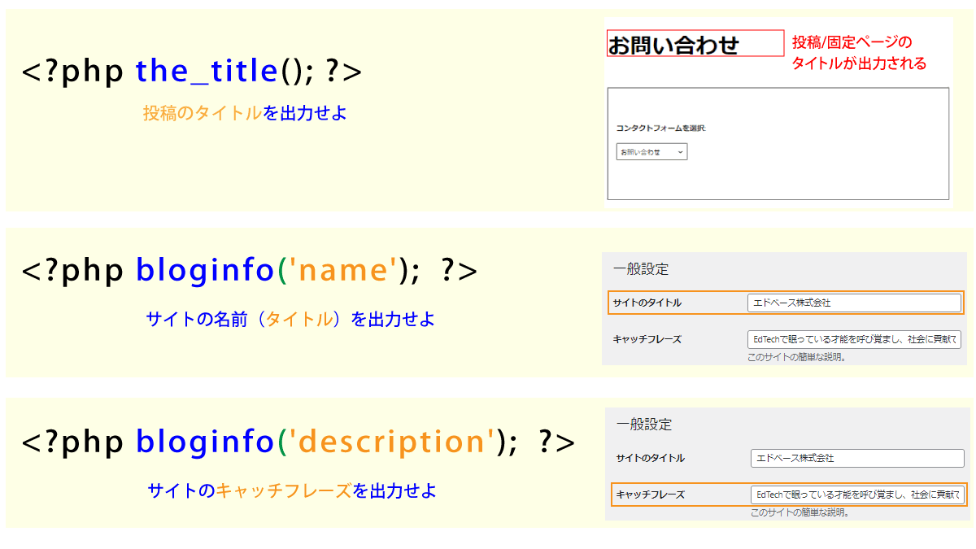Click the 一般設定 heading in bottom settings panel

645,424
